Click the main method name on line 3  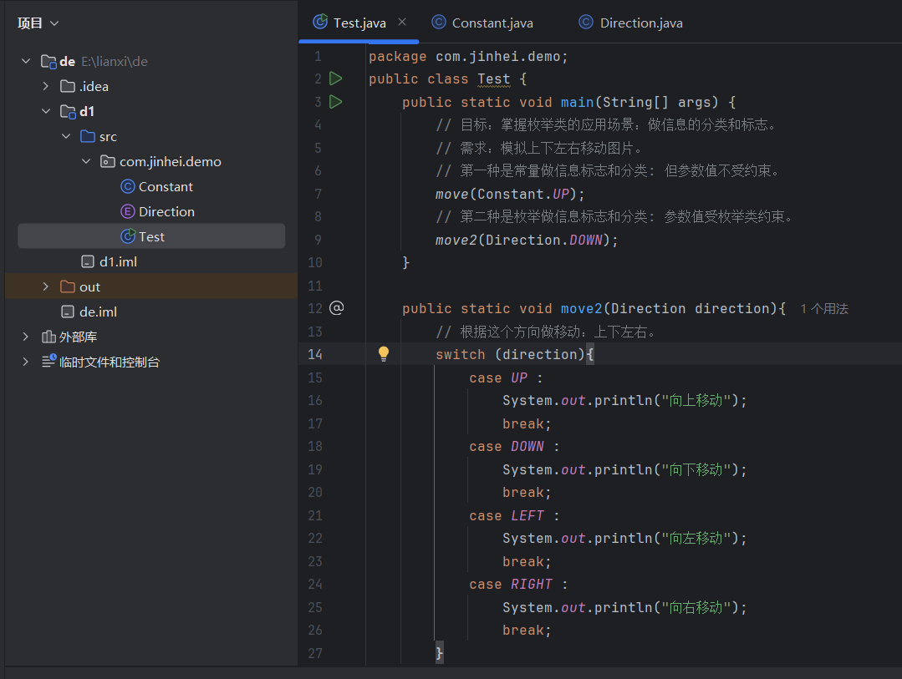coord(577,103)
